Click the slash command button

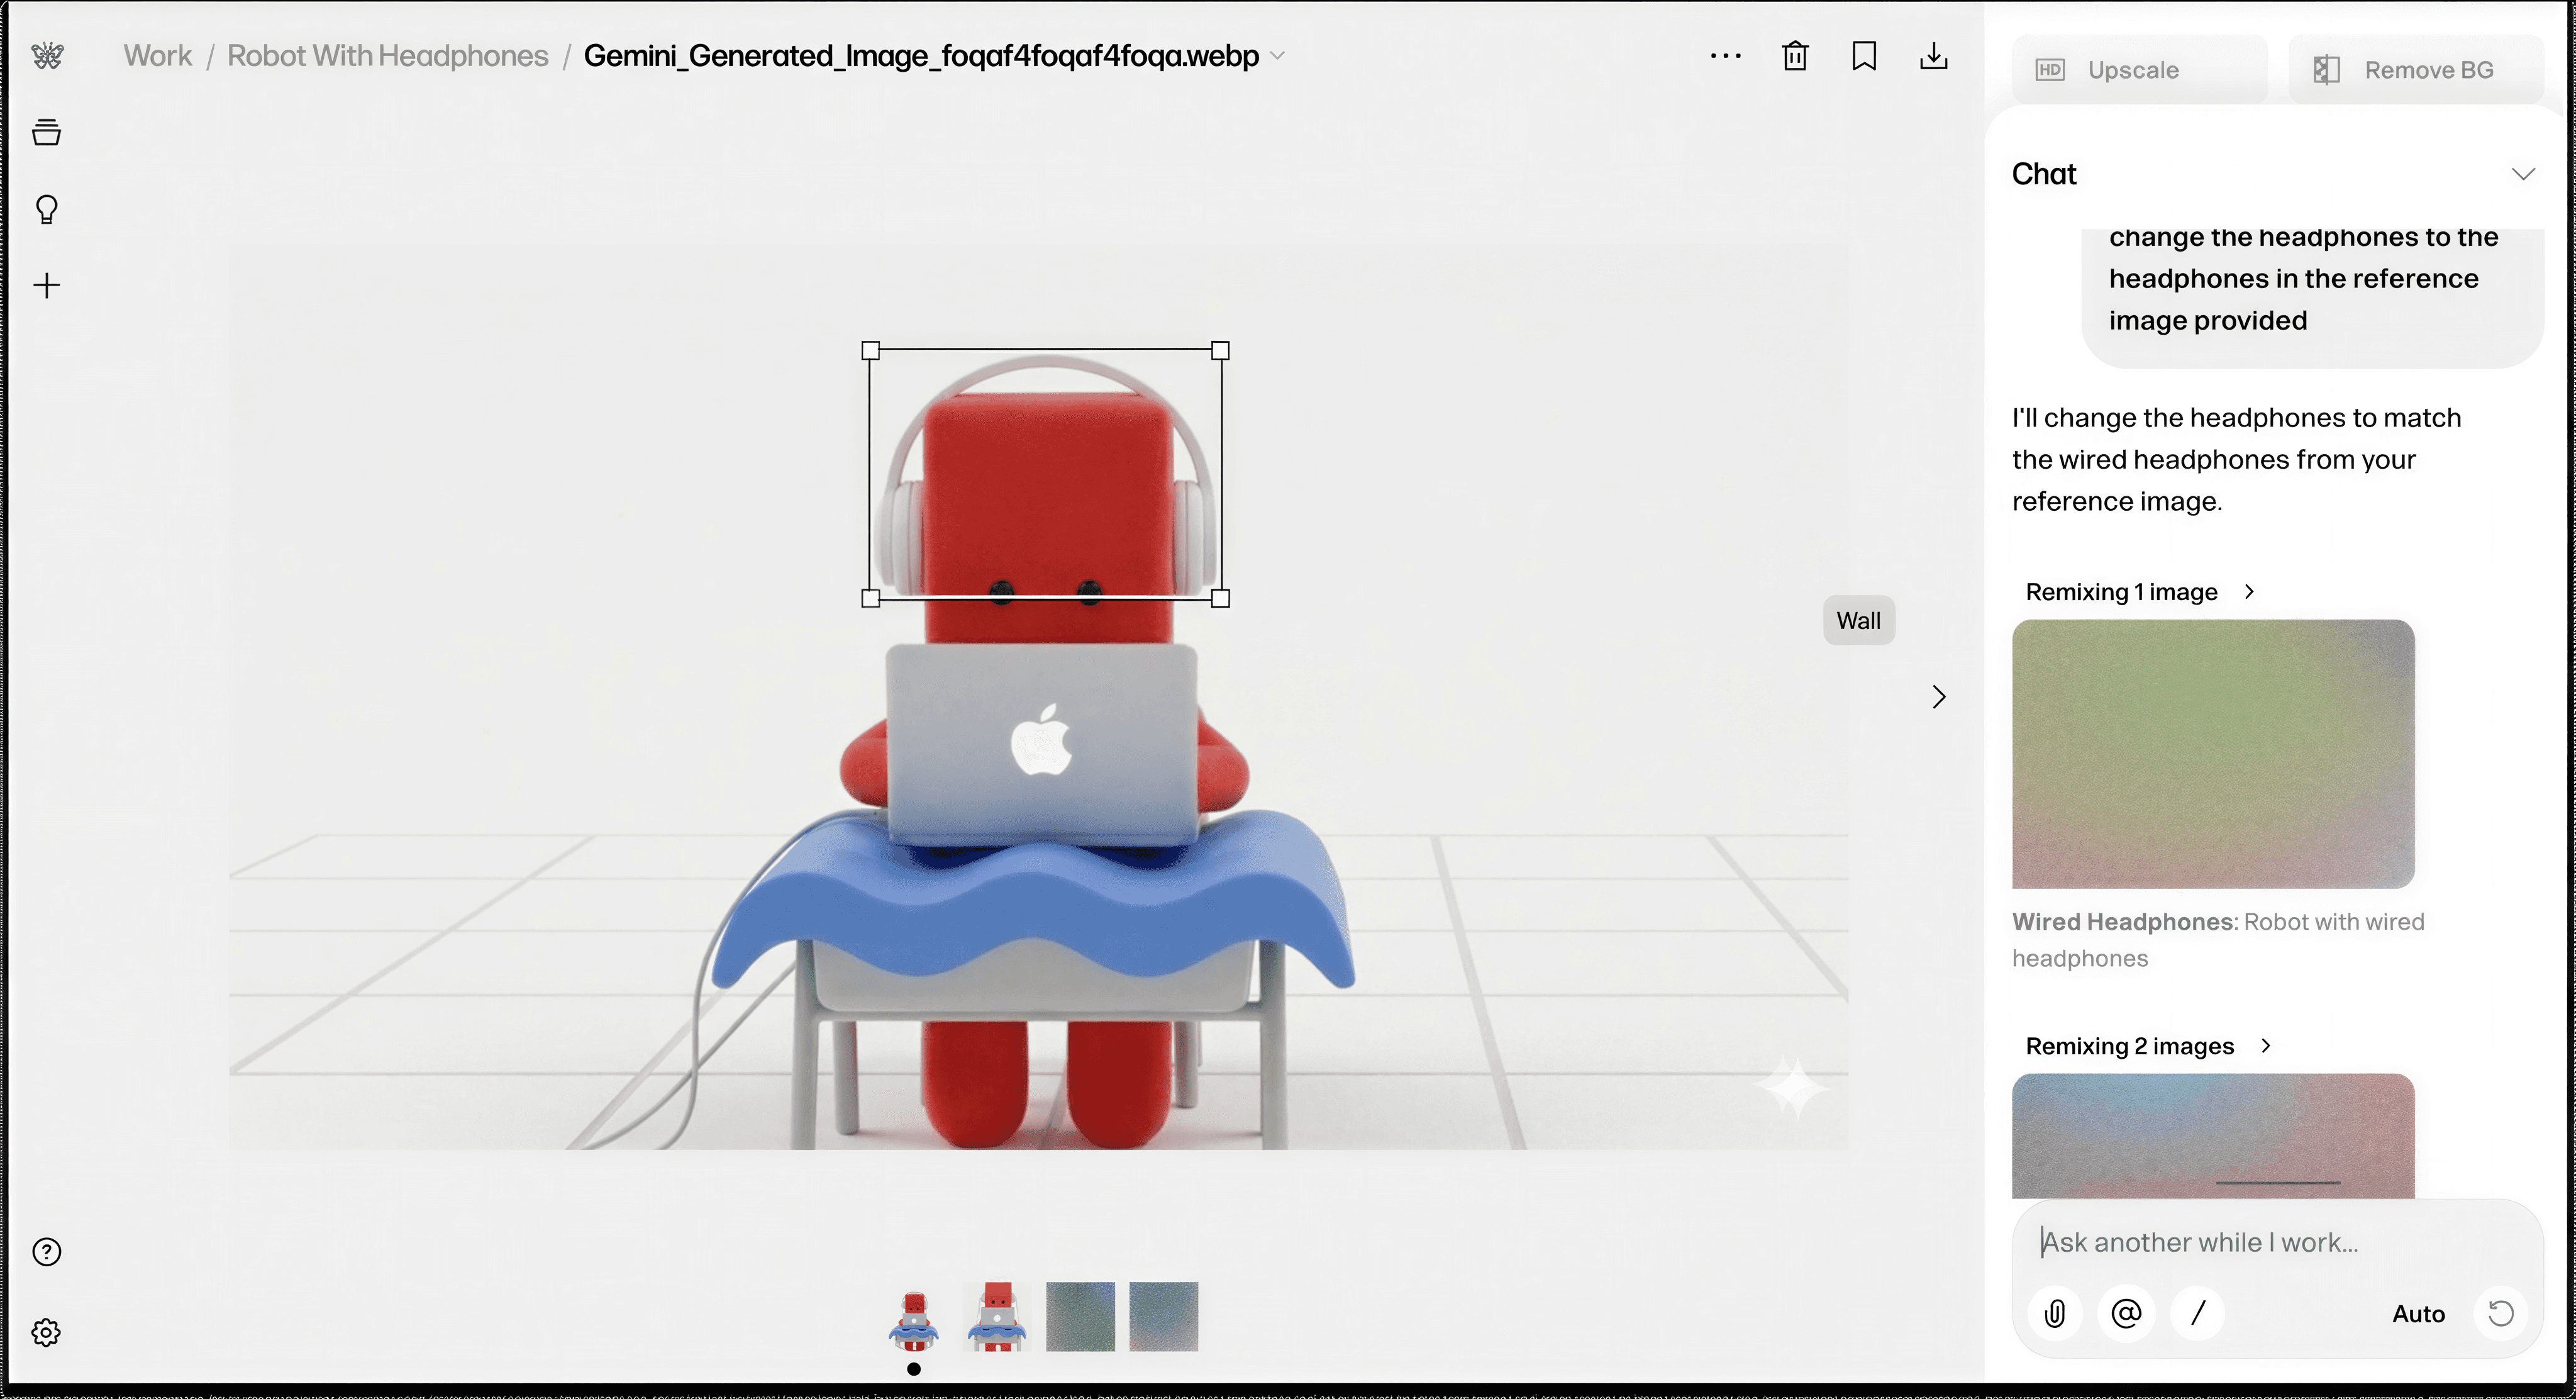click(x=2197, y=1313)
